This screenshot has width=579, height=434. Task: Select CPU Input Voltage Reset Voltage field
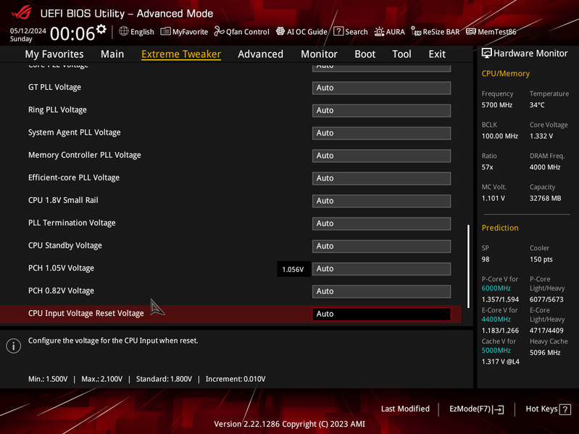coord(381,314)
